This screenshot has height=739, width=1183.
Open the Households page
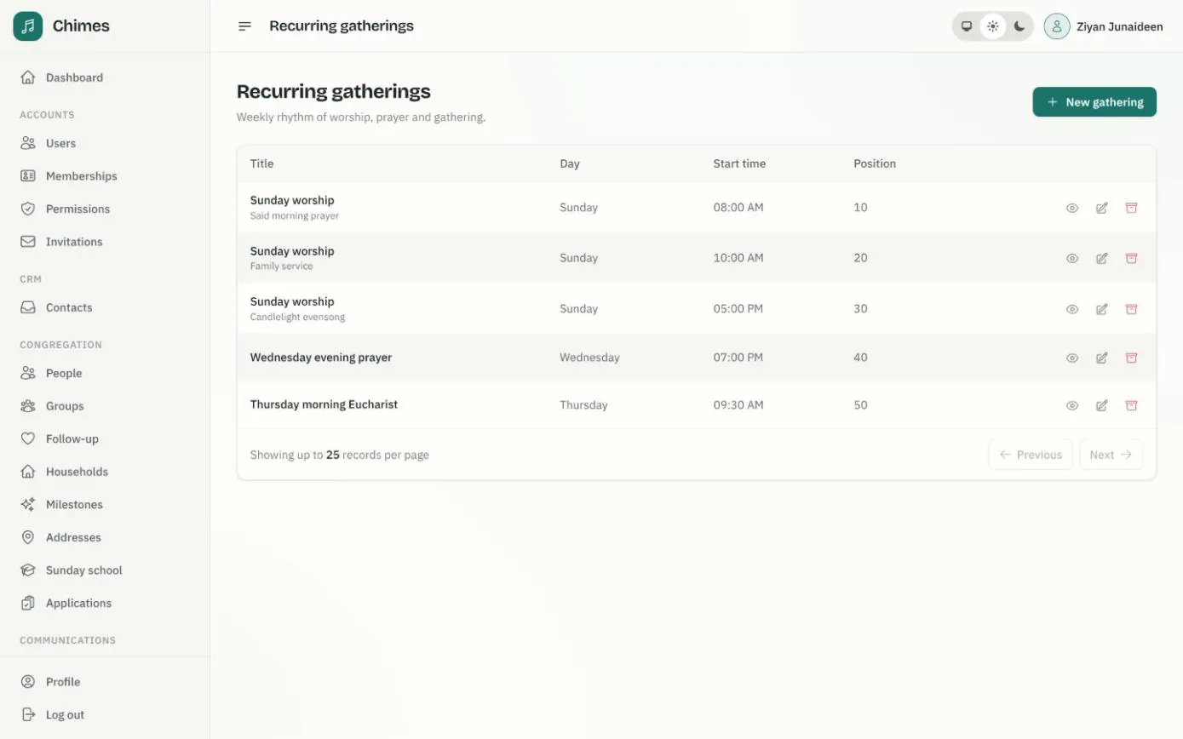click(x=105, y=472)
